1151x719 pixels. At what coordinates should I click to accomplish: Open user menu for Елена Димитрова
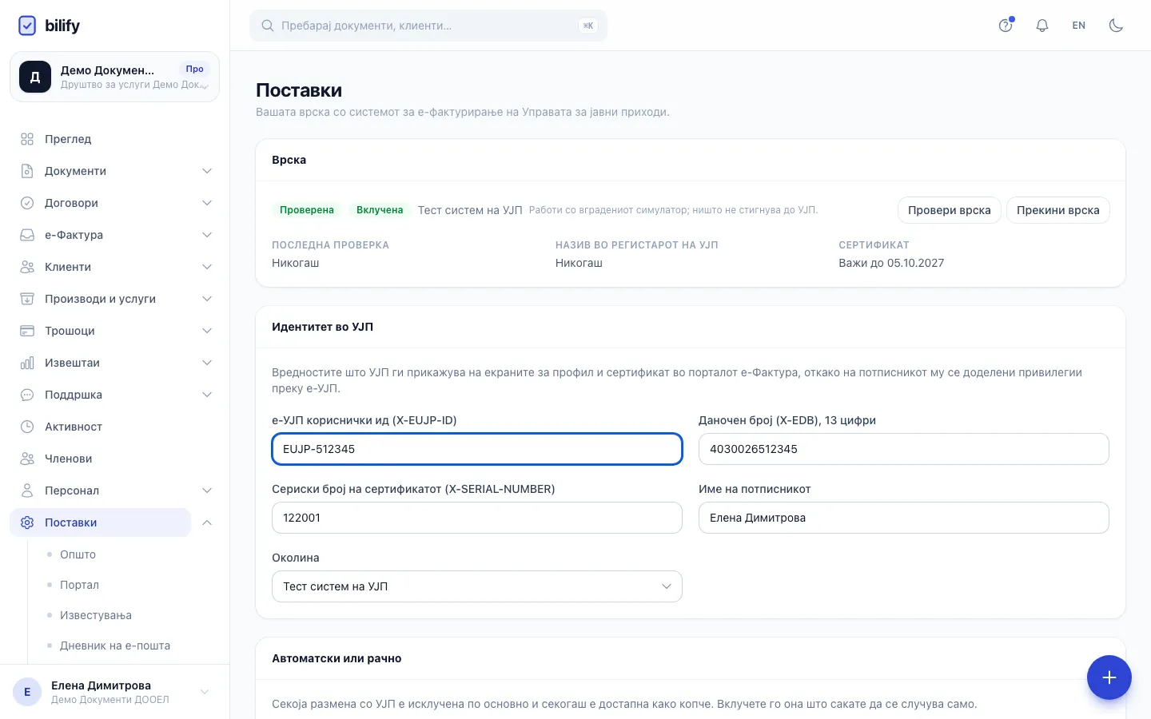coord(114,692)
